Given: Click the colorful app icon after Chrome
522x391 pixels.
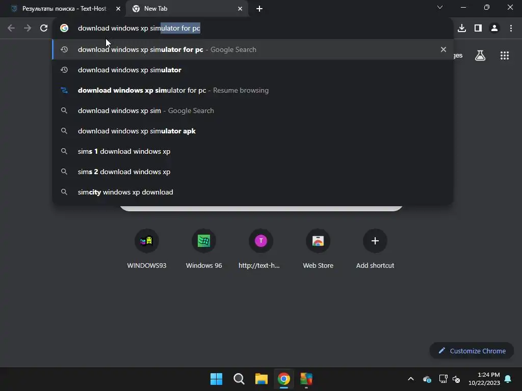Looking at the screenshot, I should pyautogui.click(x=306, y=379).
